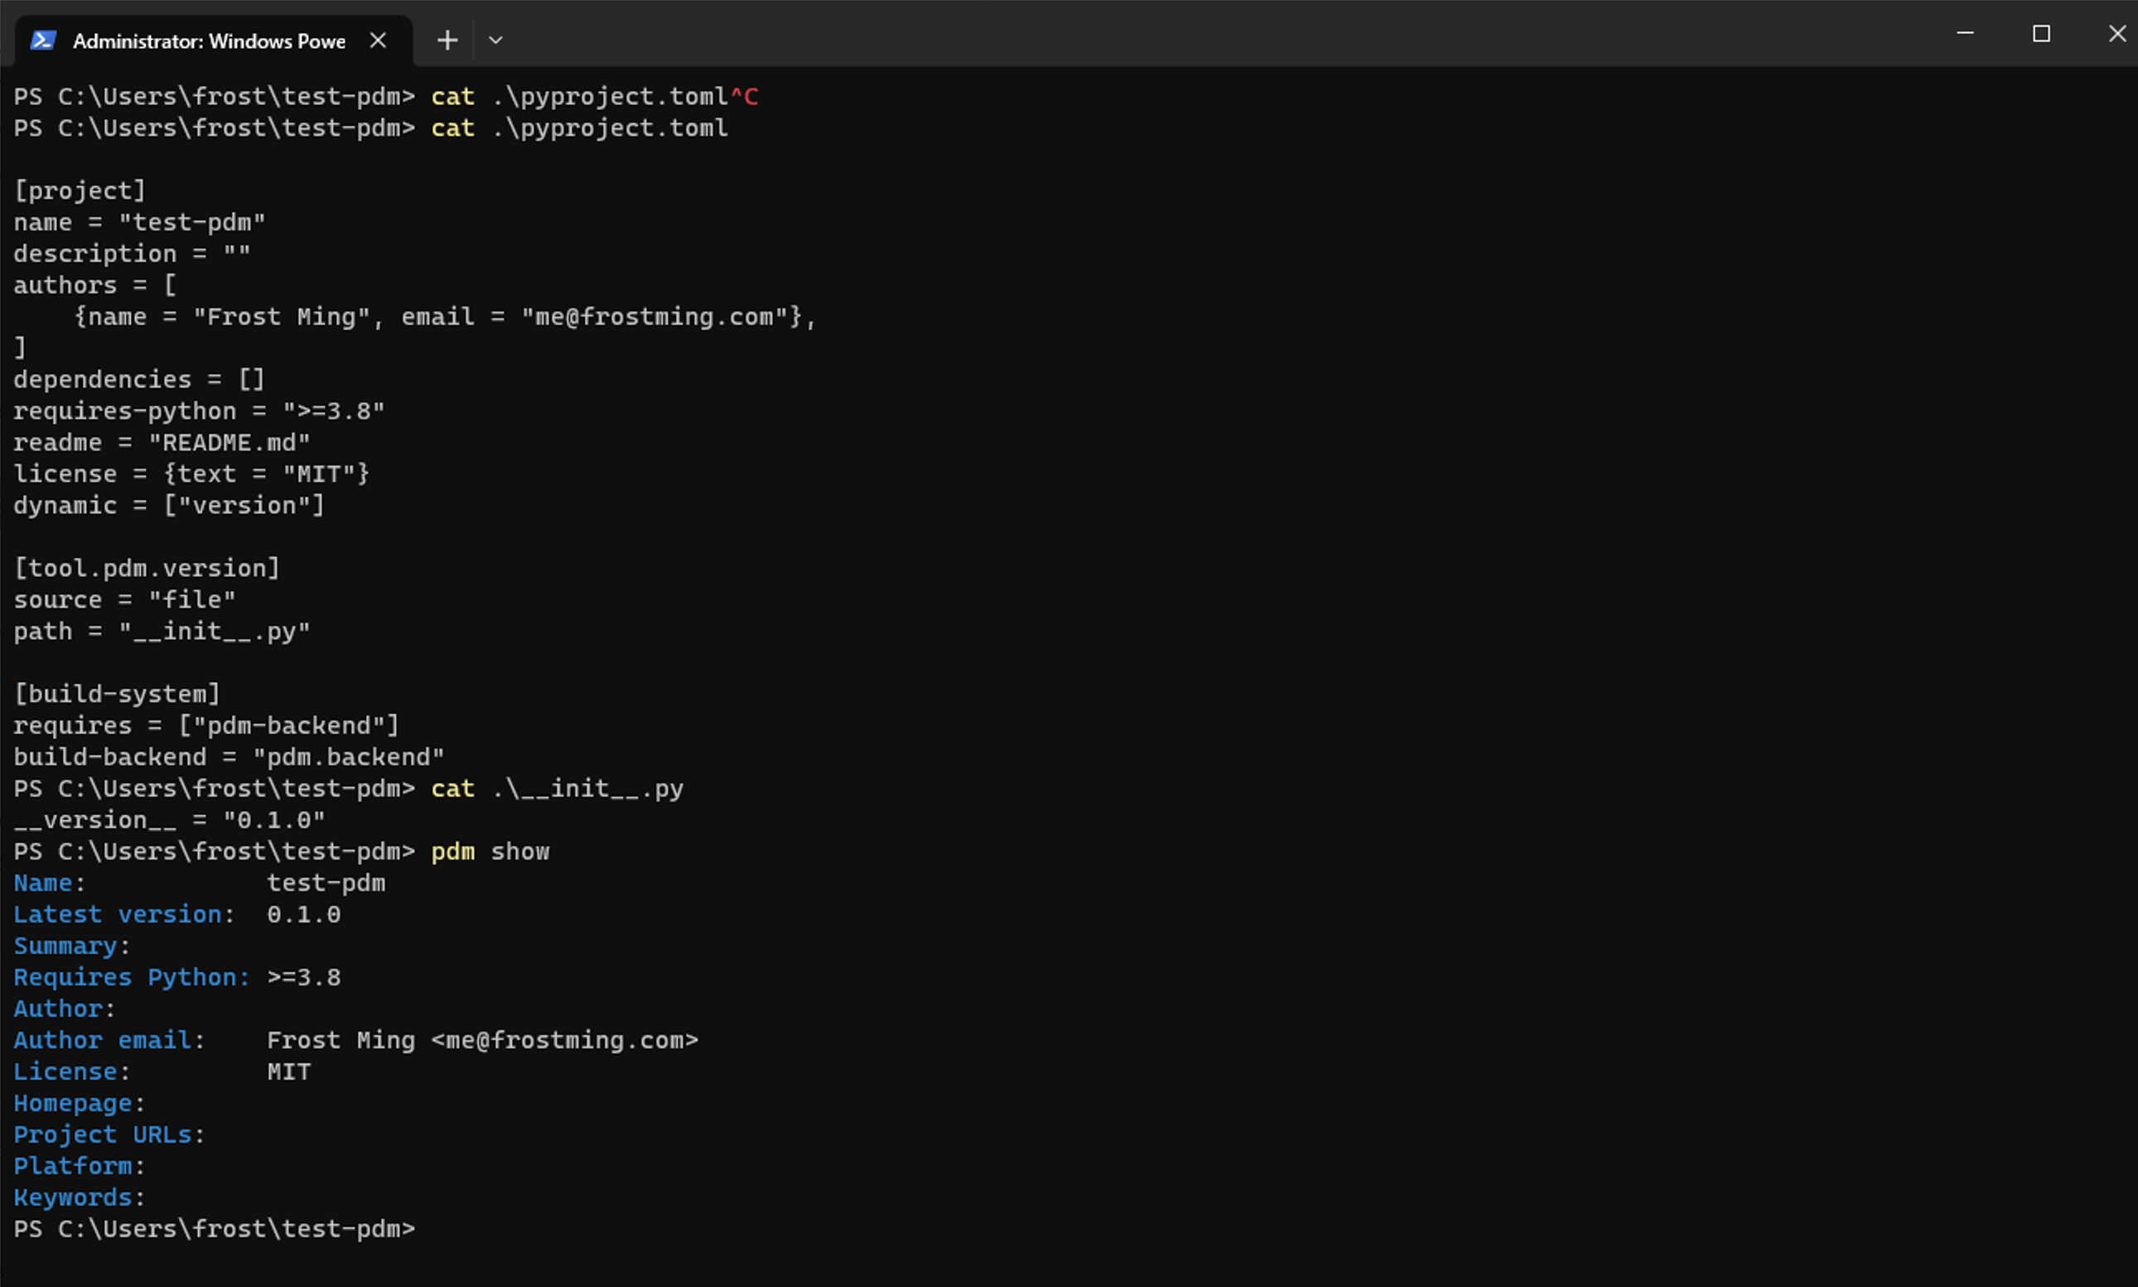Click the dependencies = [] line
The image size is (2138, 1287).
pos(139,378)
